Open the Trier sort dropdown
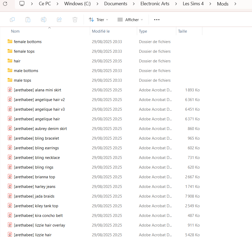This screenshot has width=252, height=237. point(98,20)
